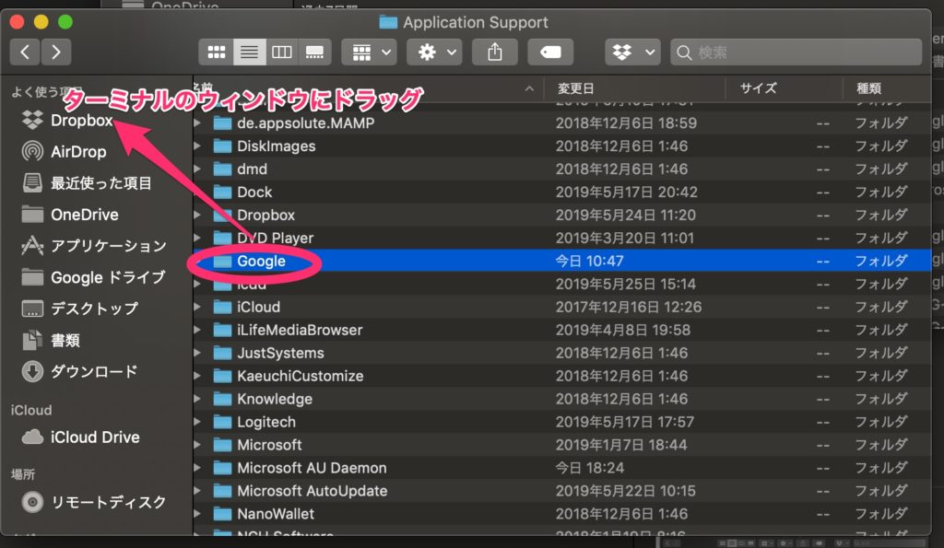
Task: Expand the dmd folder
Action: (197, 169)
